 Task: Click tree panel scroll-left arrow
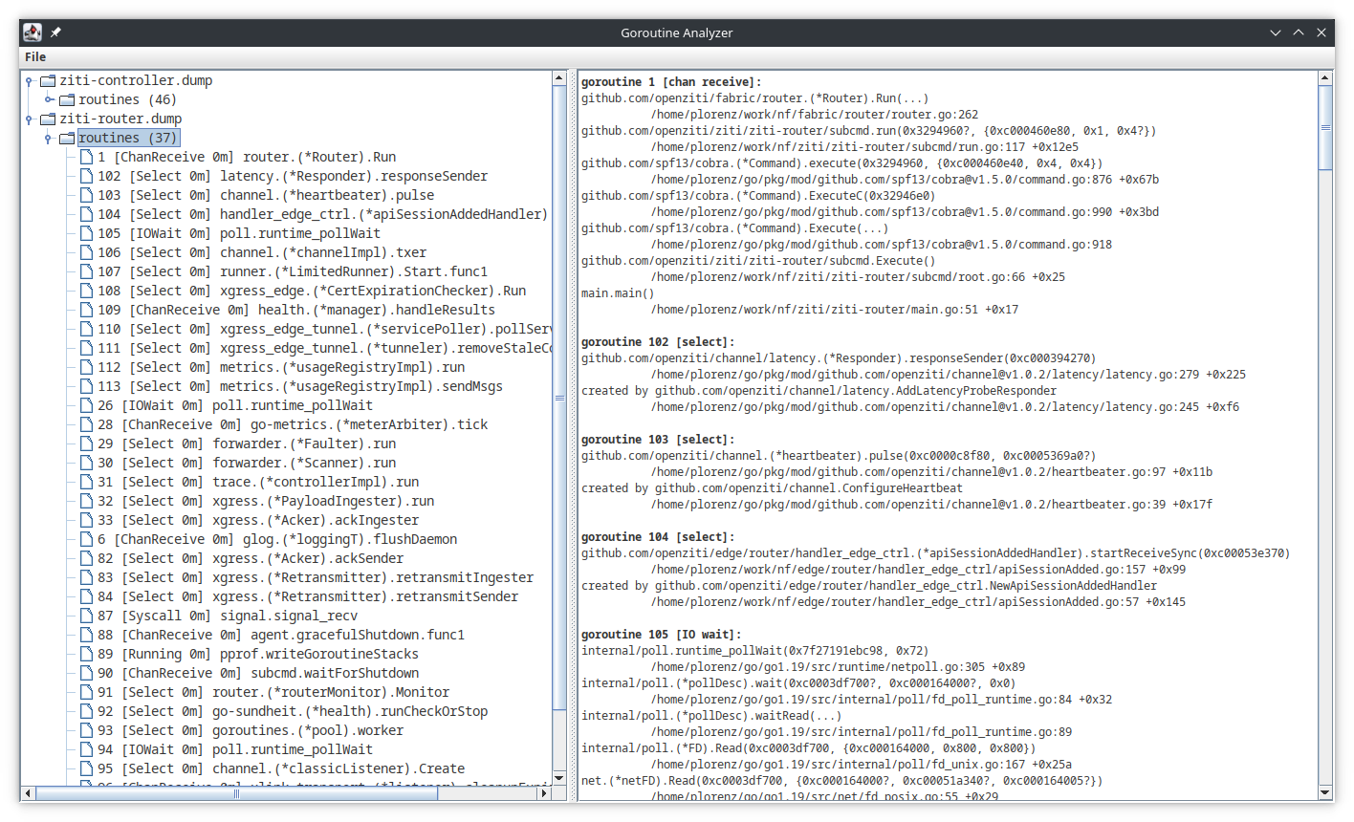tap(29, 792)
